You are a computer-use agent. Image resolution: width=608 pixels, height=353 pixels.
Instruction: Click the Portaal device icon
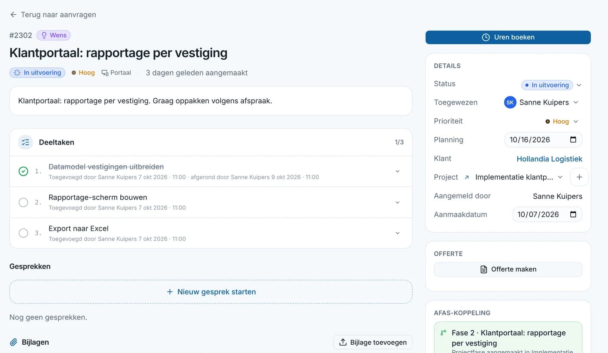click(x=105, y=73)
